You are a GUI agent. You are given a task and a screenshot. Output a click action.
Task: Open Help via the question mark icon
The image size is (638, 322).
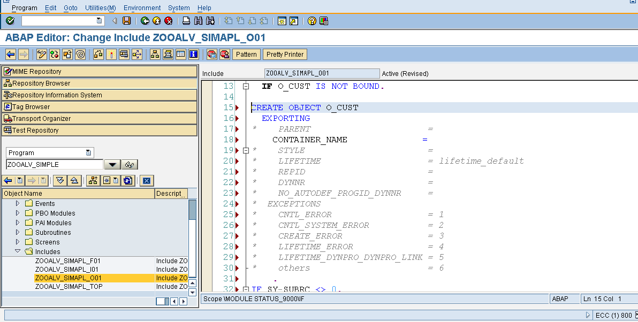pos(312,20)
